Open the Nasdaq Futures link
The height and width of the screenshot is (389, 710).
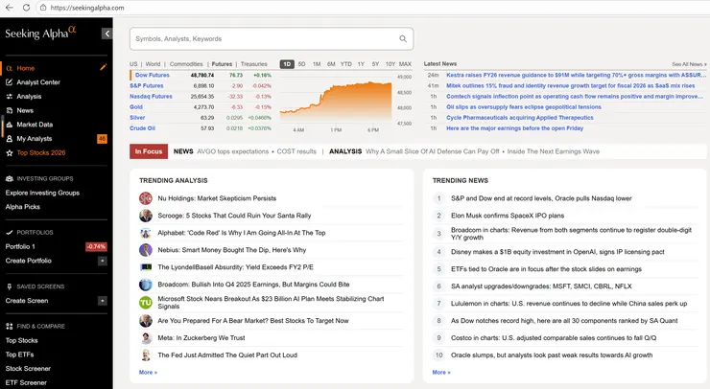[x=152, y=96]
